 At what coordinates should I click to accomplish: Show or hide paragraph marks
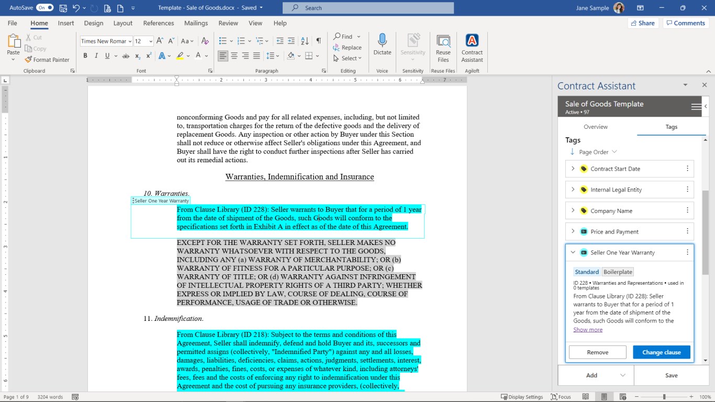319,41
